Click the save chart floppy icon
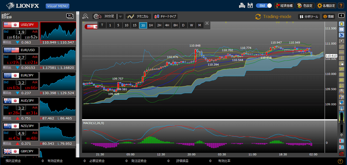Screen dimensions: 347x165 [x=250, y=6]
